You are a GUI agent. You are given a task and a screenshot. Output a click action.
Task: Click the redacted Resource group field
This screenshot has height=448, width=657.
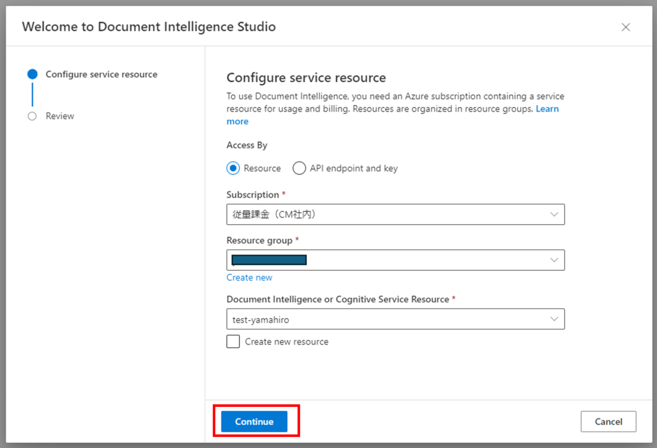(385, 260)
